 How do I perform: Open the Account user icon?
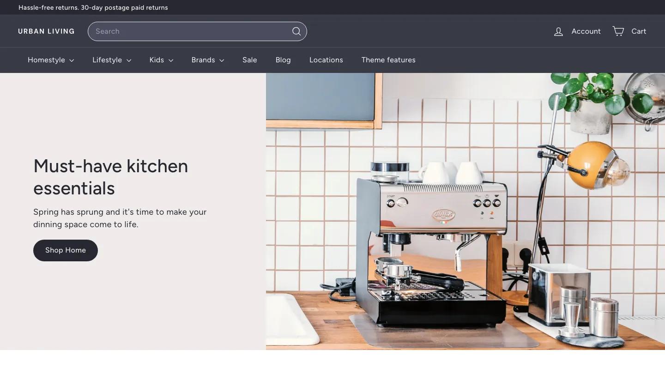click(558, 31)
